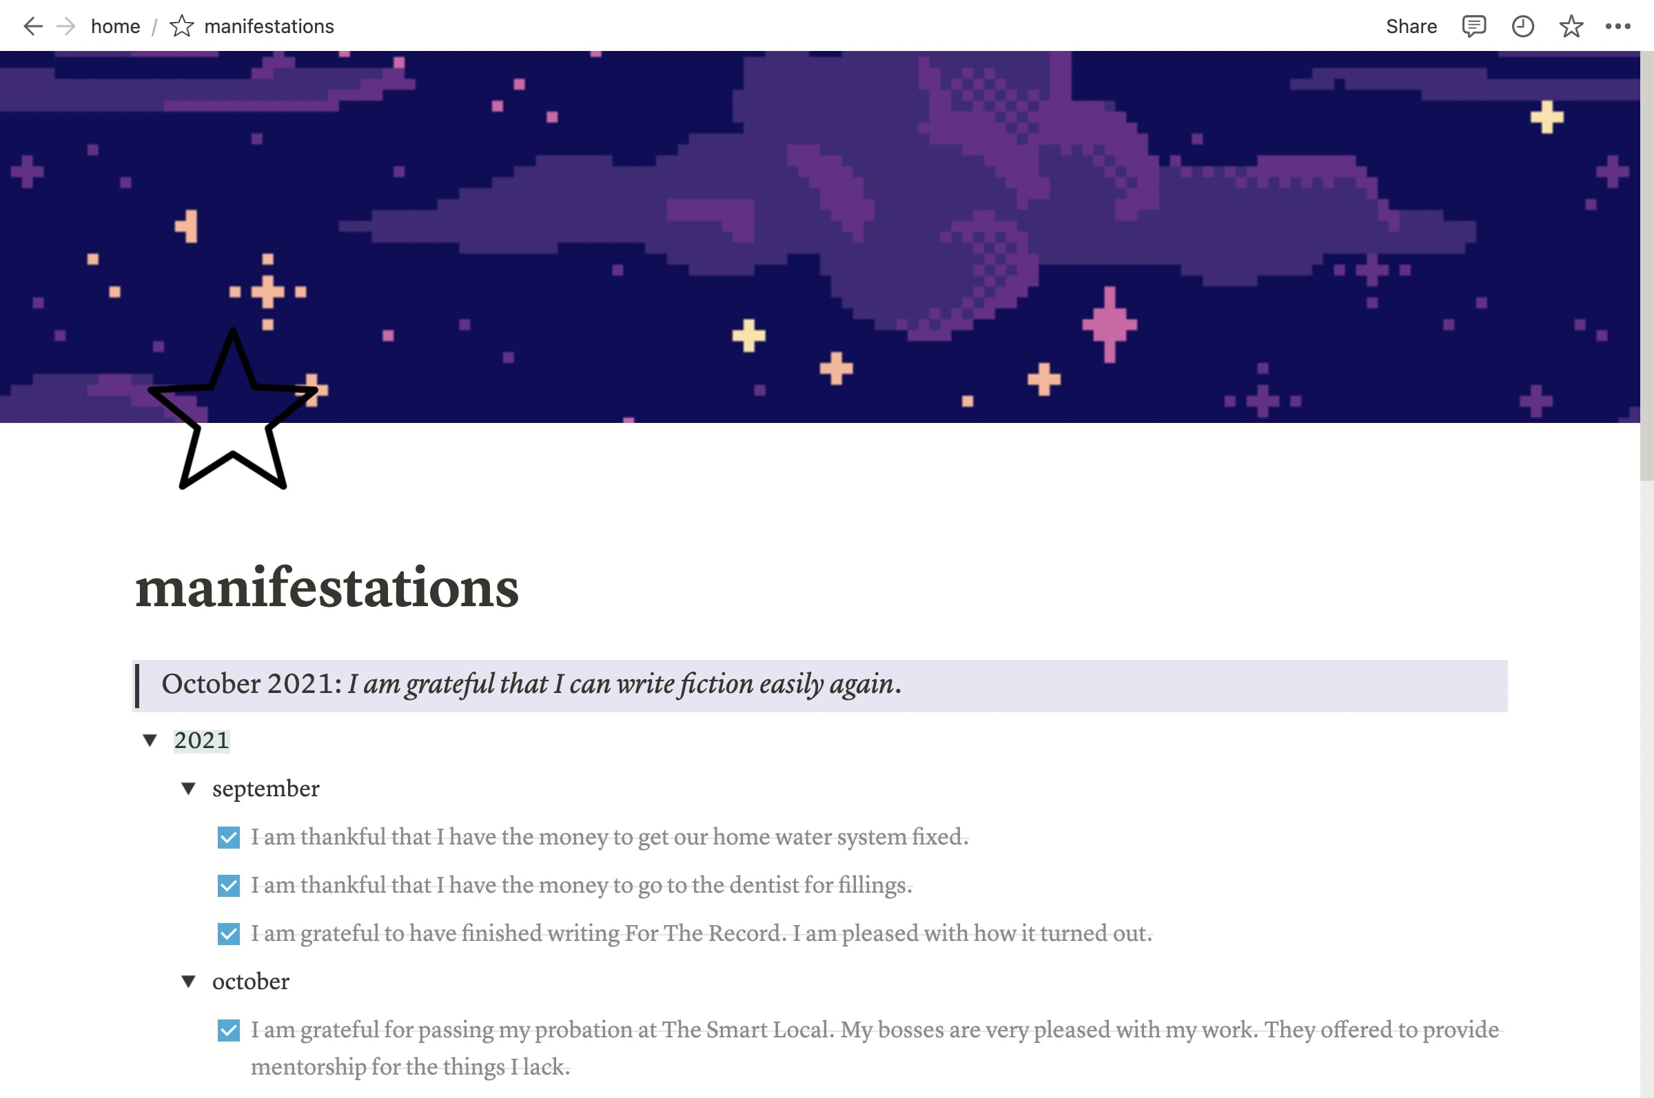1654x1098 pixels.
Task: Click the star icon in breadcrumb
Action: (x=181, y=27)
